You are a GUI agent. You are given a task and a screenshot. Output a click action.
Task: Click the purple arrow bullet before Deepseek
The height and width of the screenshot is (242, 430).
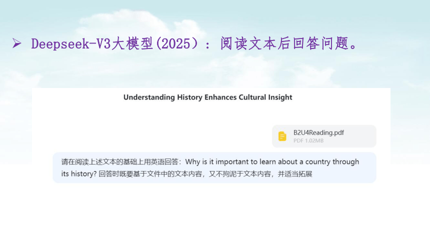[x=17, y=43]
